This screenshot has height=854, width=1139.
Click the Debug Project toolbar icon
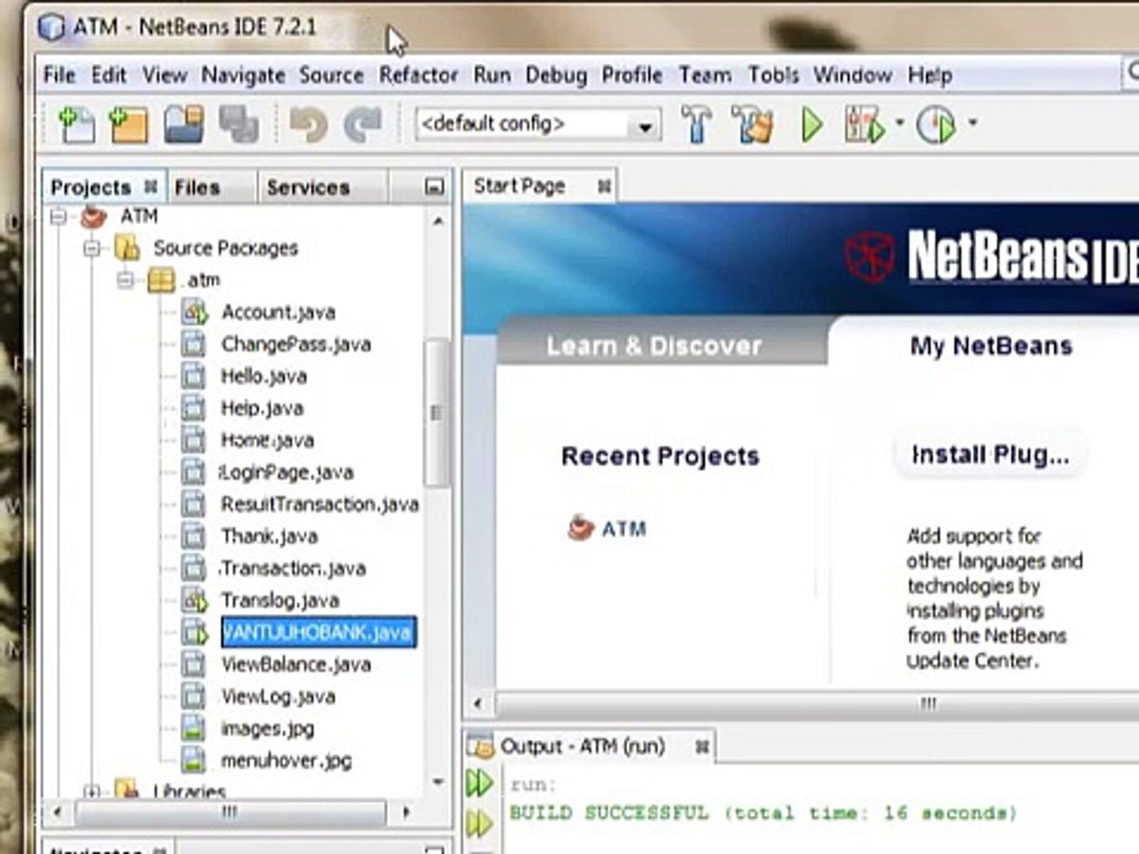864,125
